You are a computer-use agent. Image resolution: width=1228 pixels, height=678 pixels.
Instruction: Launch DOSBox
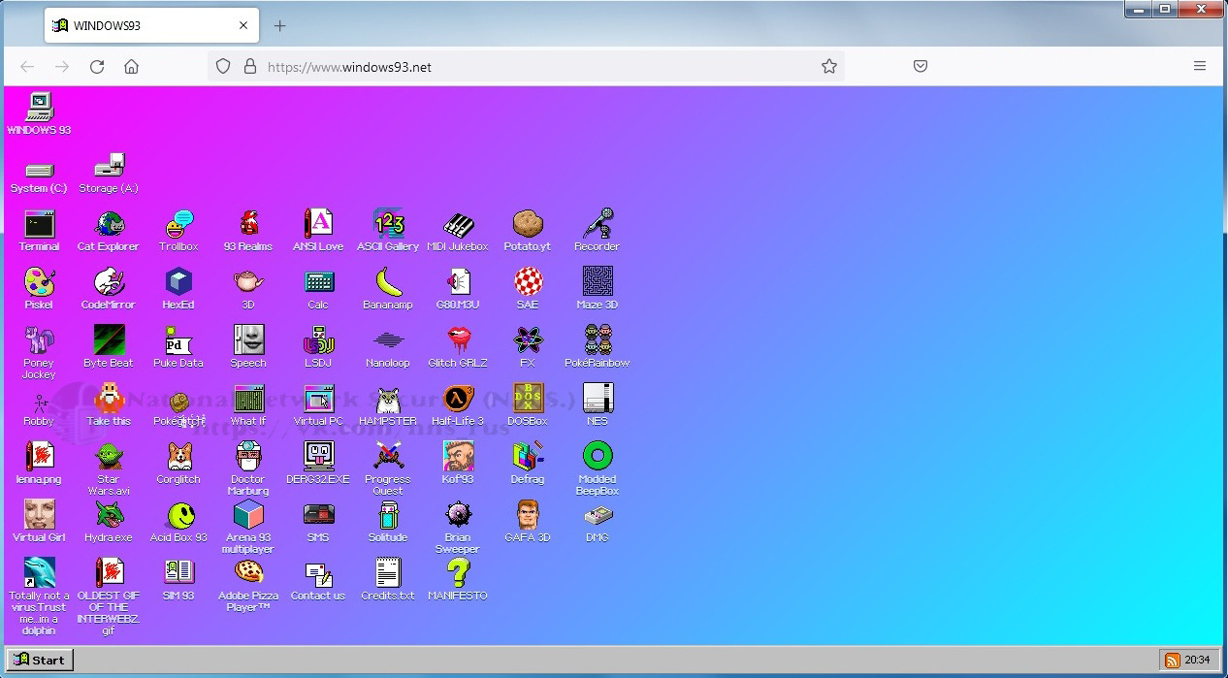point(528,399)
